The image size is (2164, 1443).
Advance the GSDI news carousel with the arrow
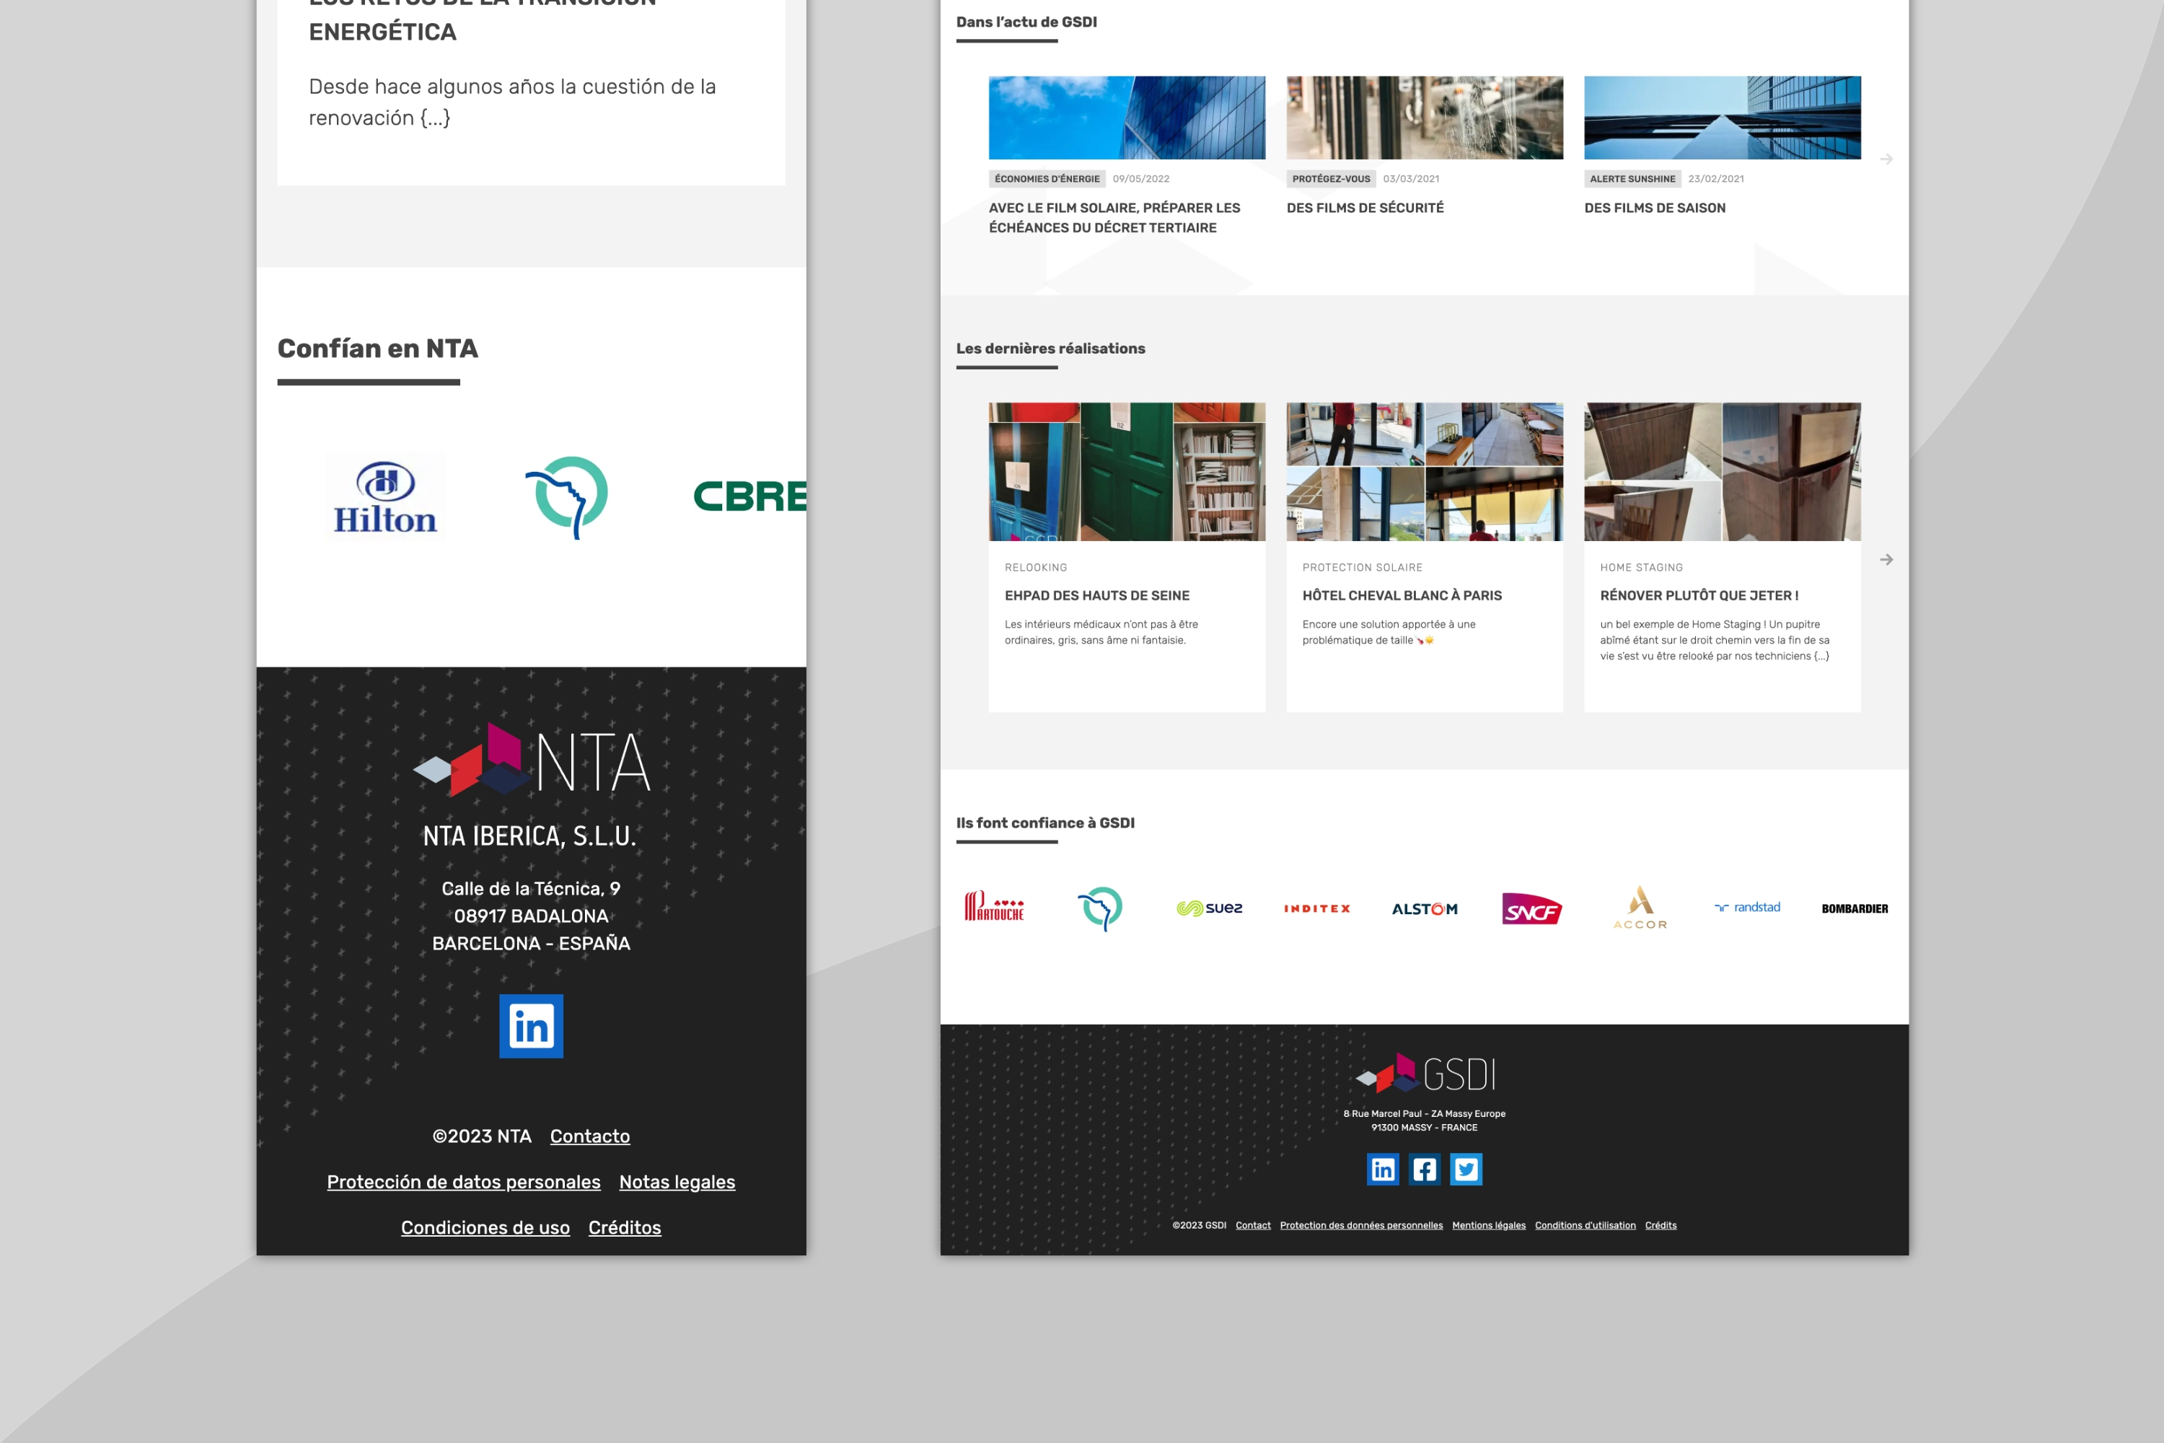coord(1886,159)
